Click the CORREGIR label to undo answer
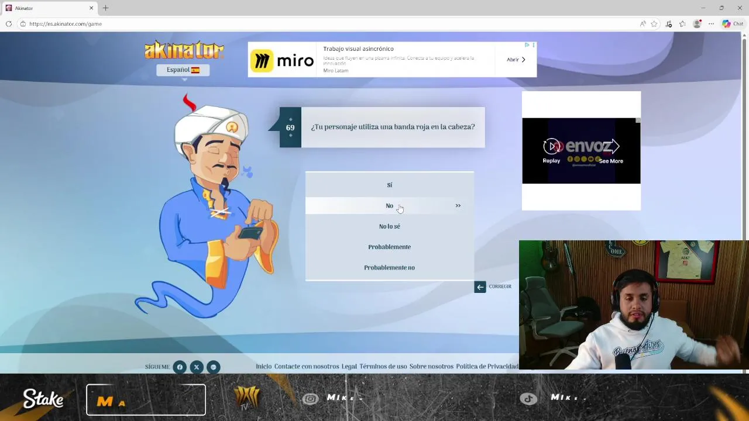Image resolution: width=749 pixels, height=421 pixels. coord(500,287)
